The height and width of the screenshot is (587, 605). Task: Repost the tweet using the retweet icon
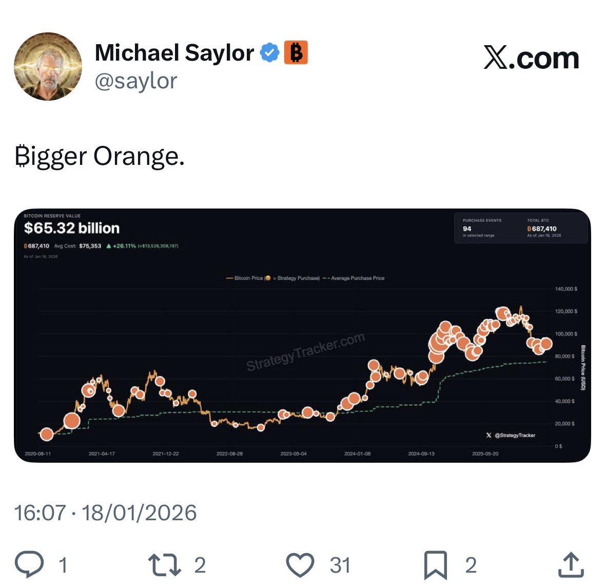[x=164, y=564]
